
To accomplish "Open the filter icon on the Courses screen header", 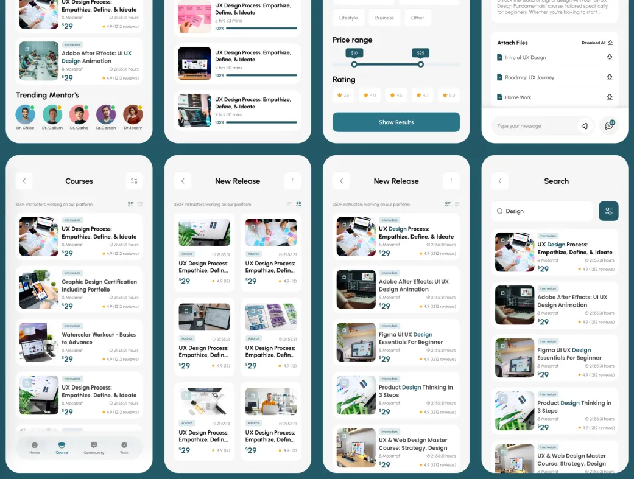I will click(x=134, y=181).
